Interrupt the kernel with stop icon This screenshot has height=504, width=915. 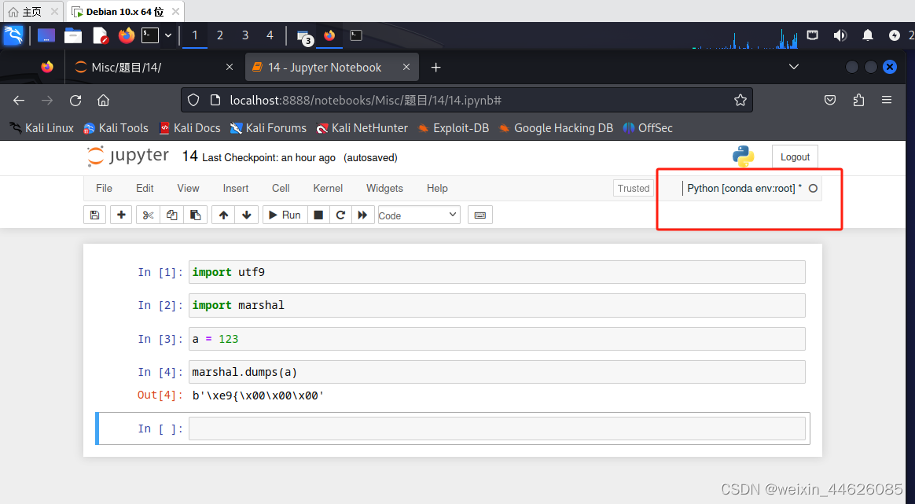pyautogui.click(x=318, y=214)
